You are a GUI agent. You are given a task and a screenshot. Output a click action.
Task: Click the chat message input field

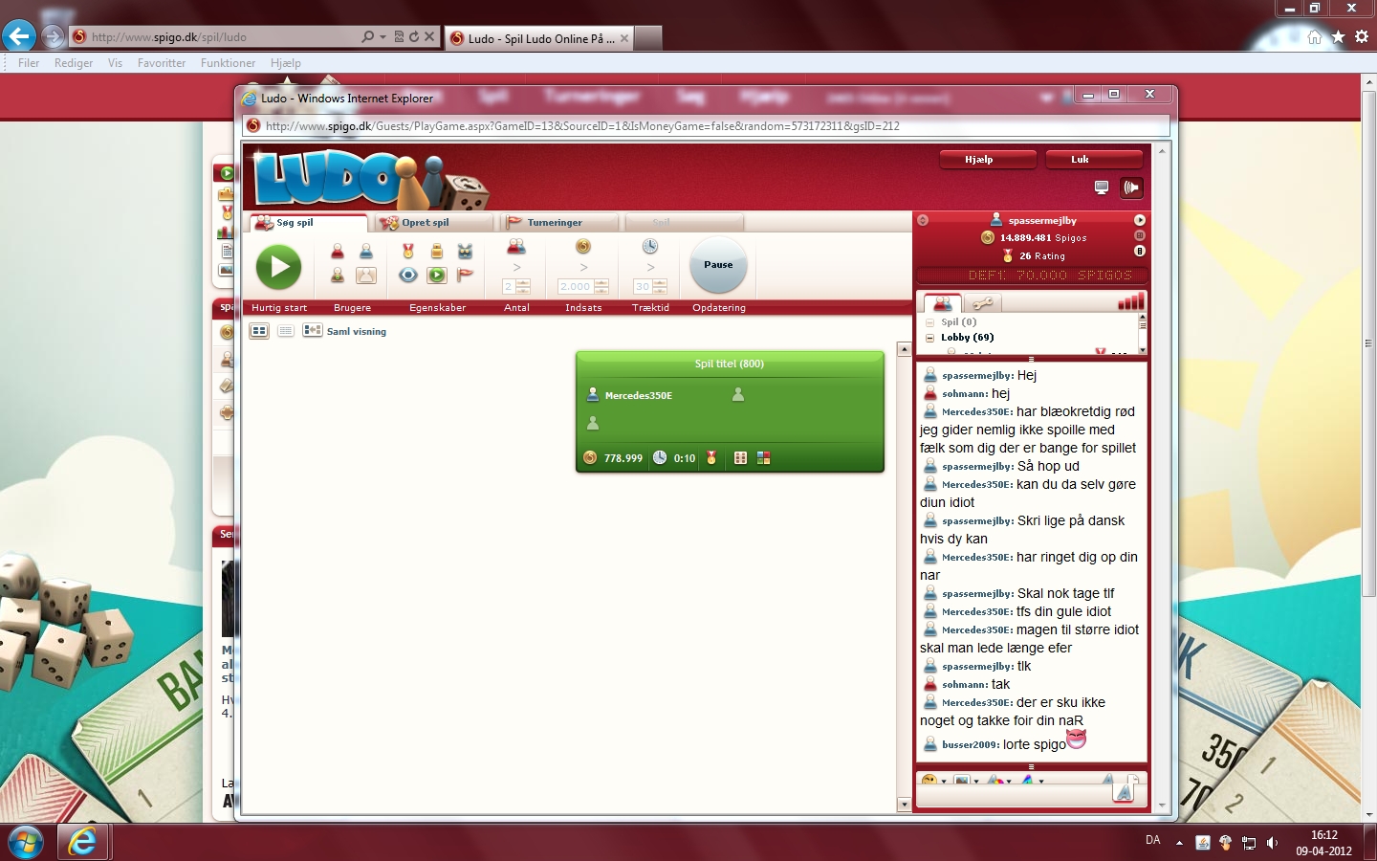[x=1014, y=797]
